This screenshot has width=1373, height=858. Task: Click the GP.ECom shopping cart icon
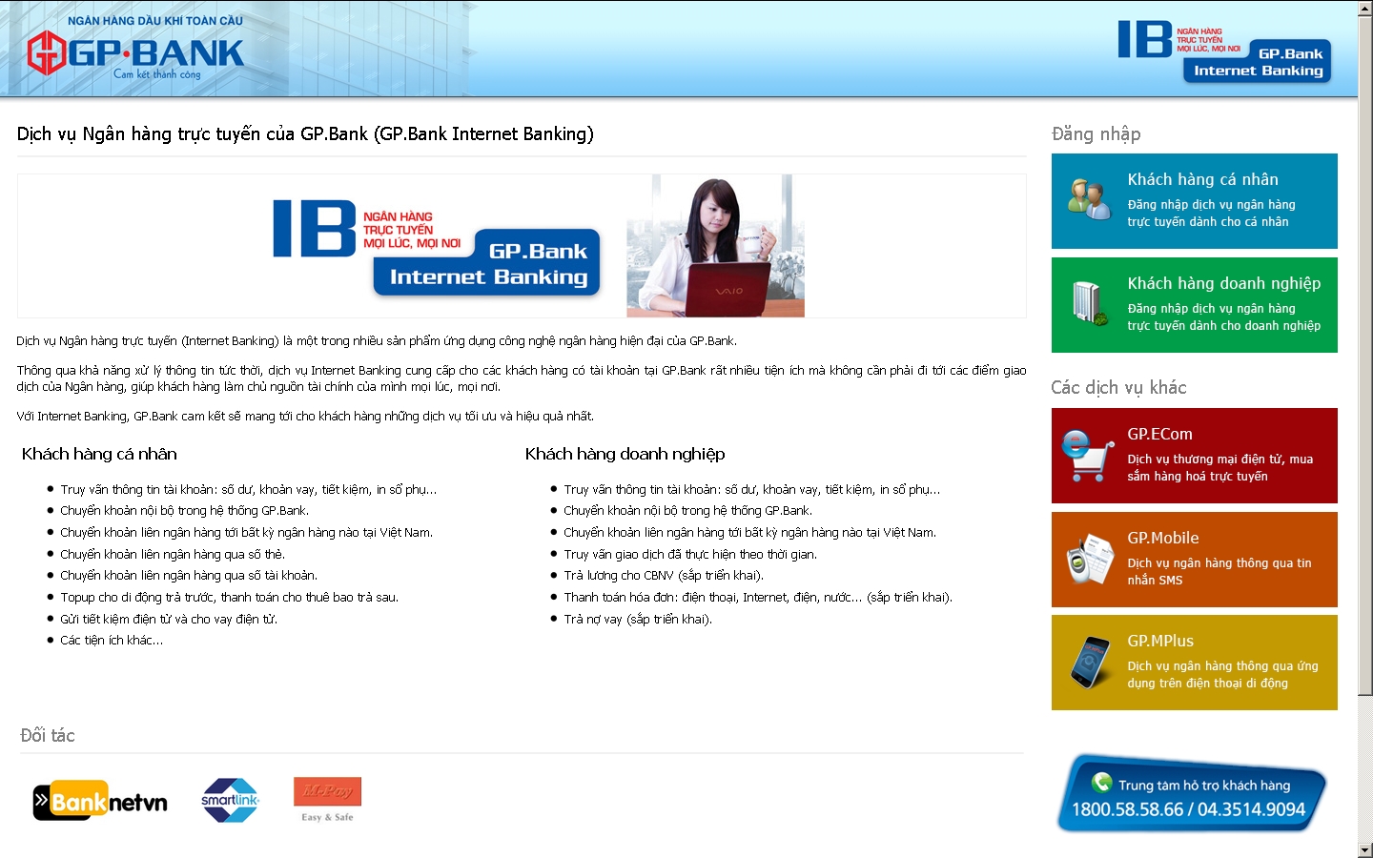[1088, 455]
